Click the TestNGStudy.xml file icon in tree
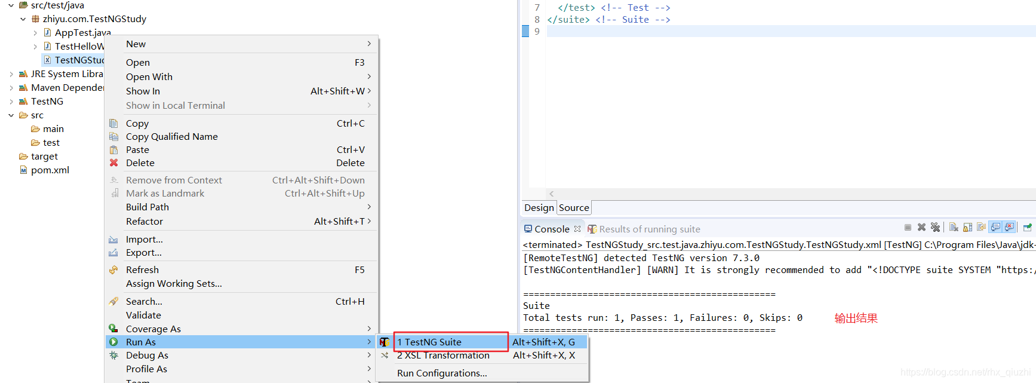This screenshot has height=383, width=1036. pyautogui.click(x=47, y=60)
